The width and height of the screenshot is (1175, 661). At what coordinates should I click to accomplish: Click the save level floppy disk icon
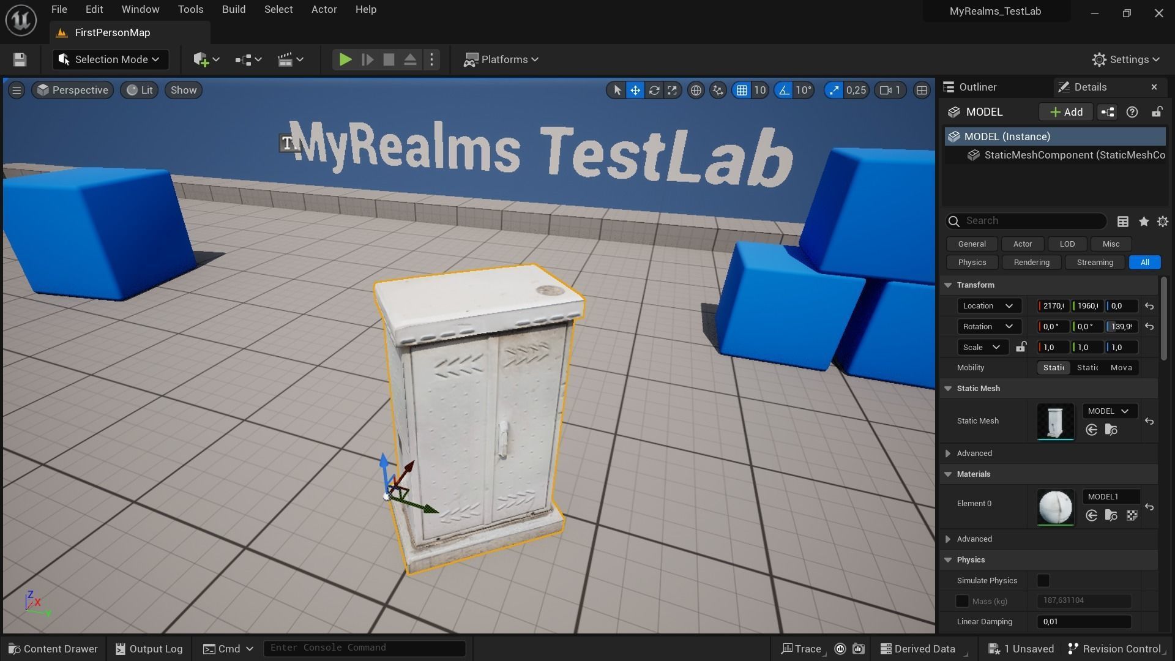[x=20, y=59]
